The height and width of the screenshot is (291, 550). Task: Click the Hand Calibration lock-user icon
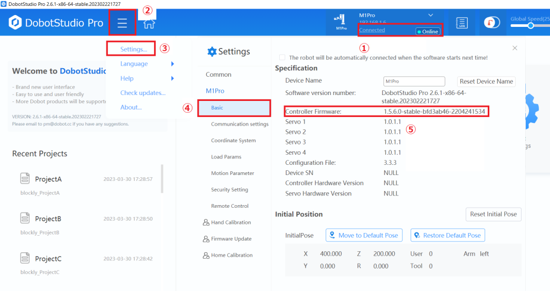pyautogui.click(x=206, y=222)
